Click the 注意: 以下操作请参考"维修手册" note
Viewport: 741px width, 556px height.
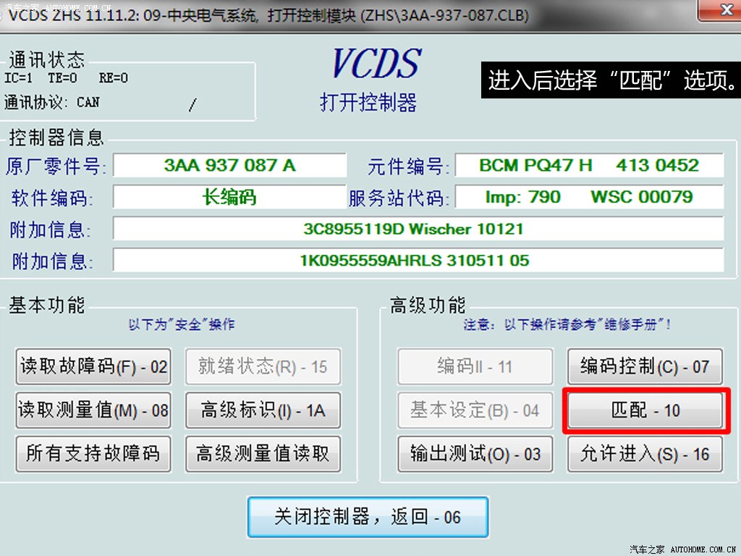[x=567, y=324]
